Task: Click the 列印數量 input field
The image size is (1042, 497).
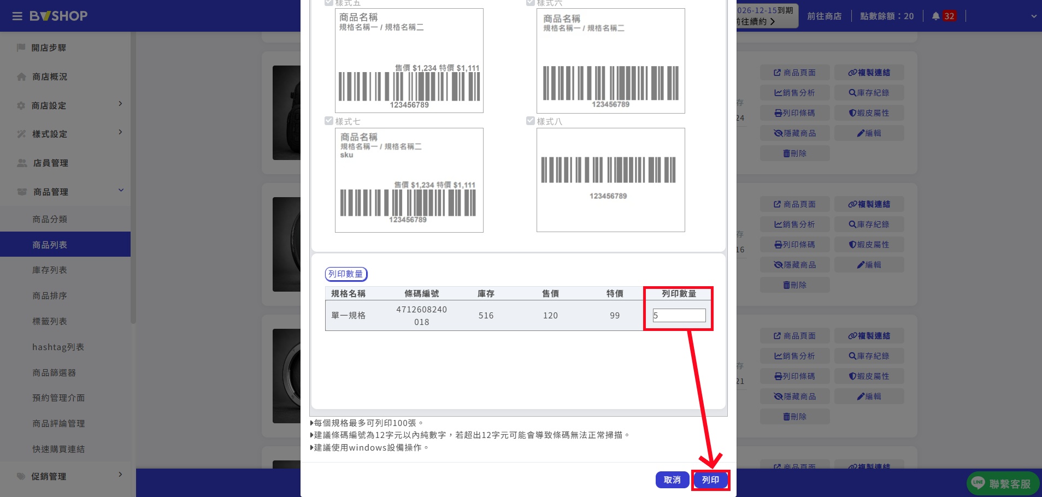Action: click(679, 315)
